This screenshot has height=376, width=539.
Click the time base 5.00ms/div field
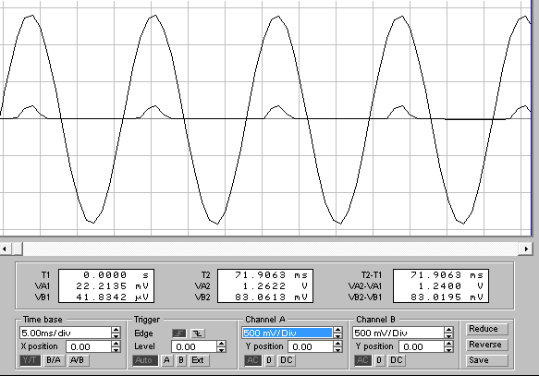[66, 333]
